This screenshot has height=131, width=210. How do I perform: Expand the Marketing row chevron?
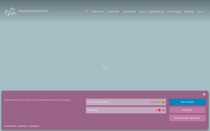click(163, 110)
